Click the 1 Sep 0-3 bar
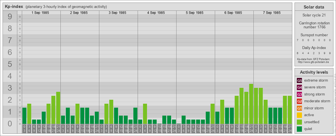336x136 pixels. pos(24,116)
